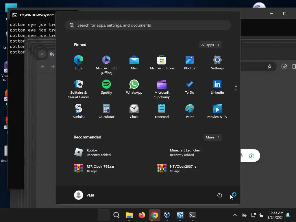Open terminal icon on the taskbar
The height and width of the screenshot is (222, 296).
(x=193, y=215)
